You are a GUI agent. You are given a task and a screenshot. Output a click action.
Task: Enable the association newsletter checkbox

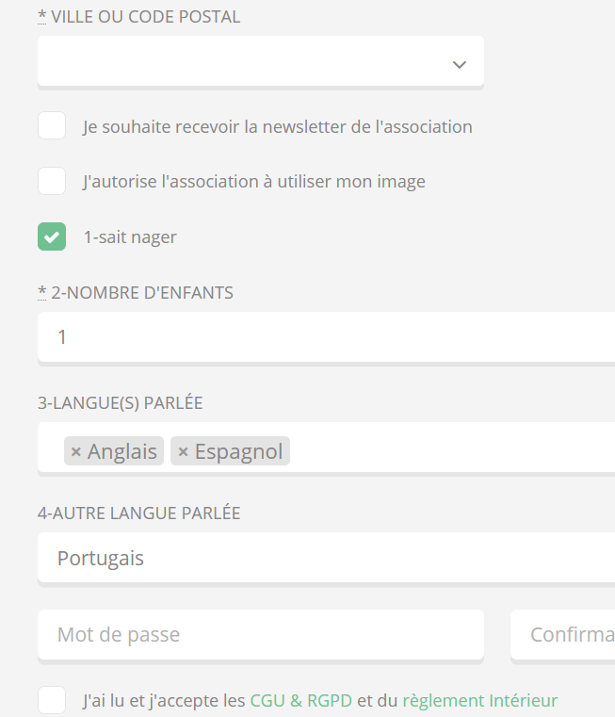52,125
